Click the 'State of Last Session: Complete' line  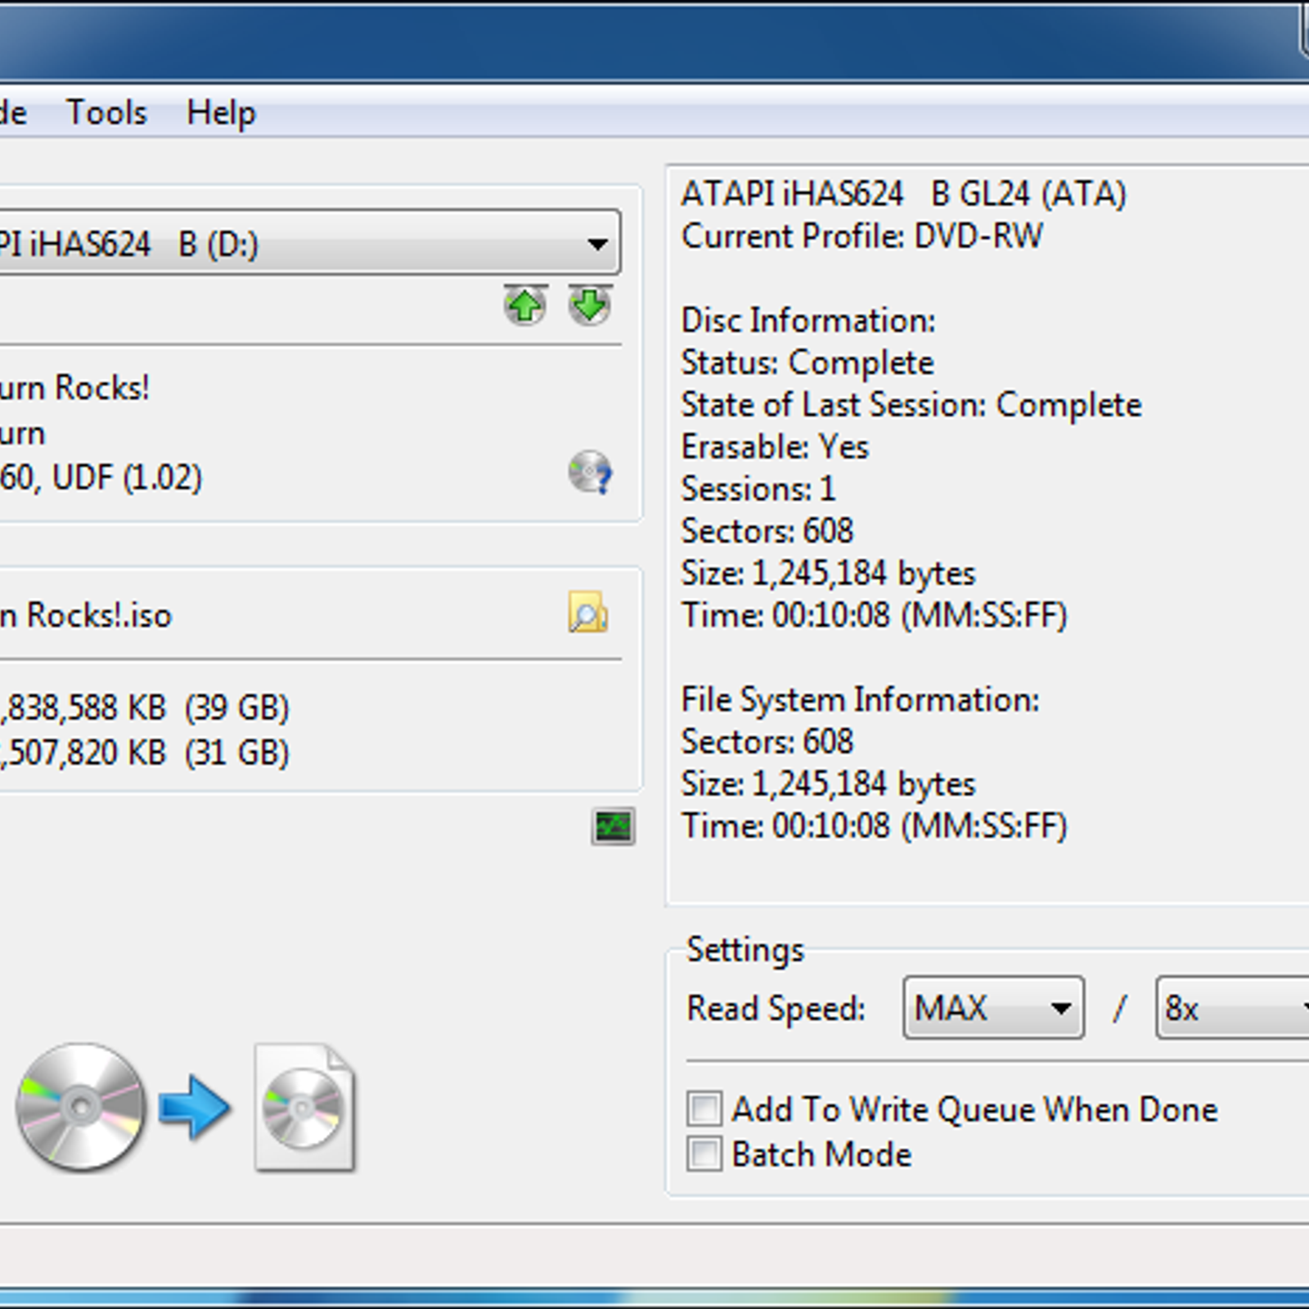(911, 405)
